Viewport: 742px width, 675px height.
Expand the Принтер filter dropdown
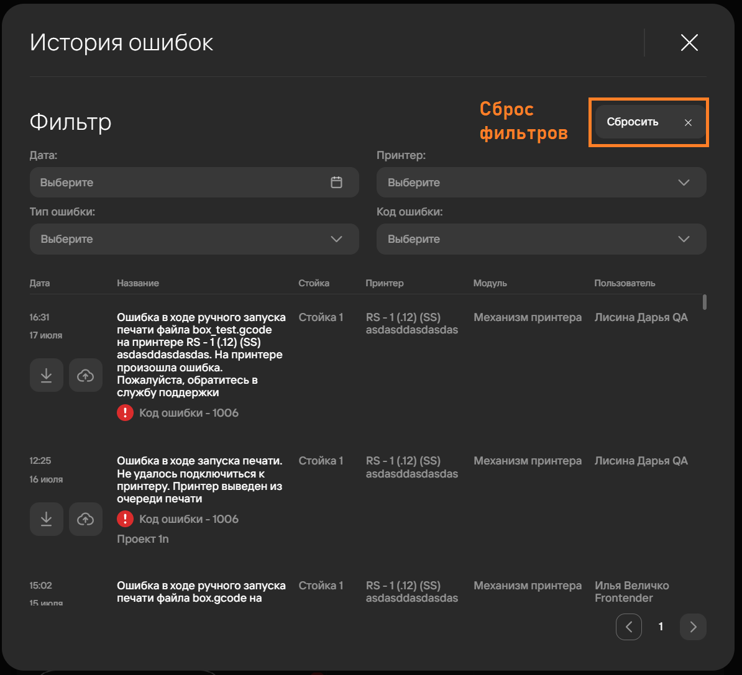541,182
